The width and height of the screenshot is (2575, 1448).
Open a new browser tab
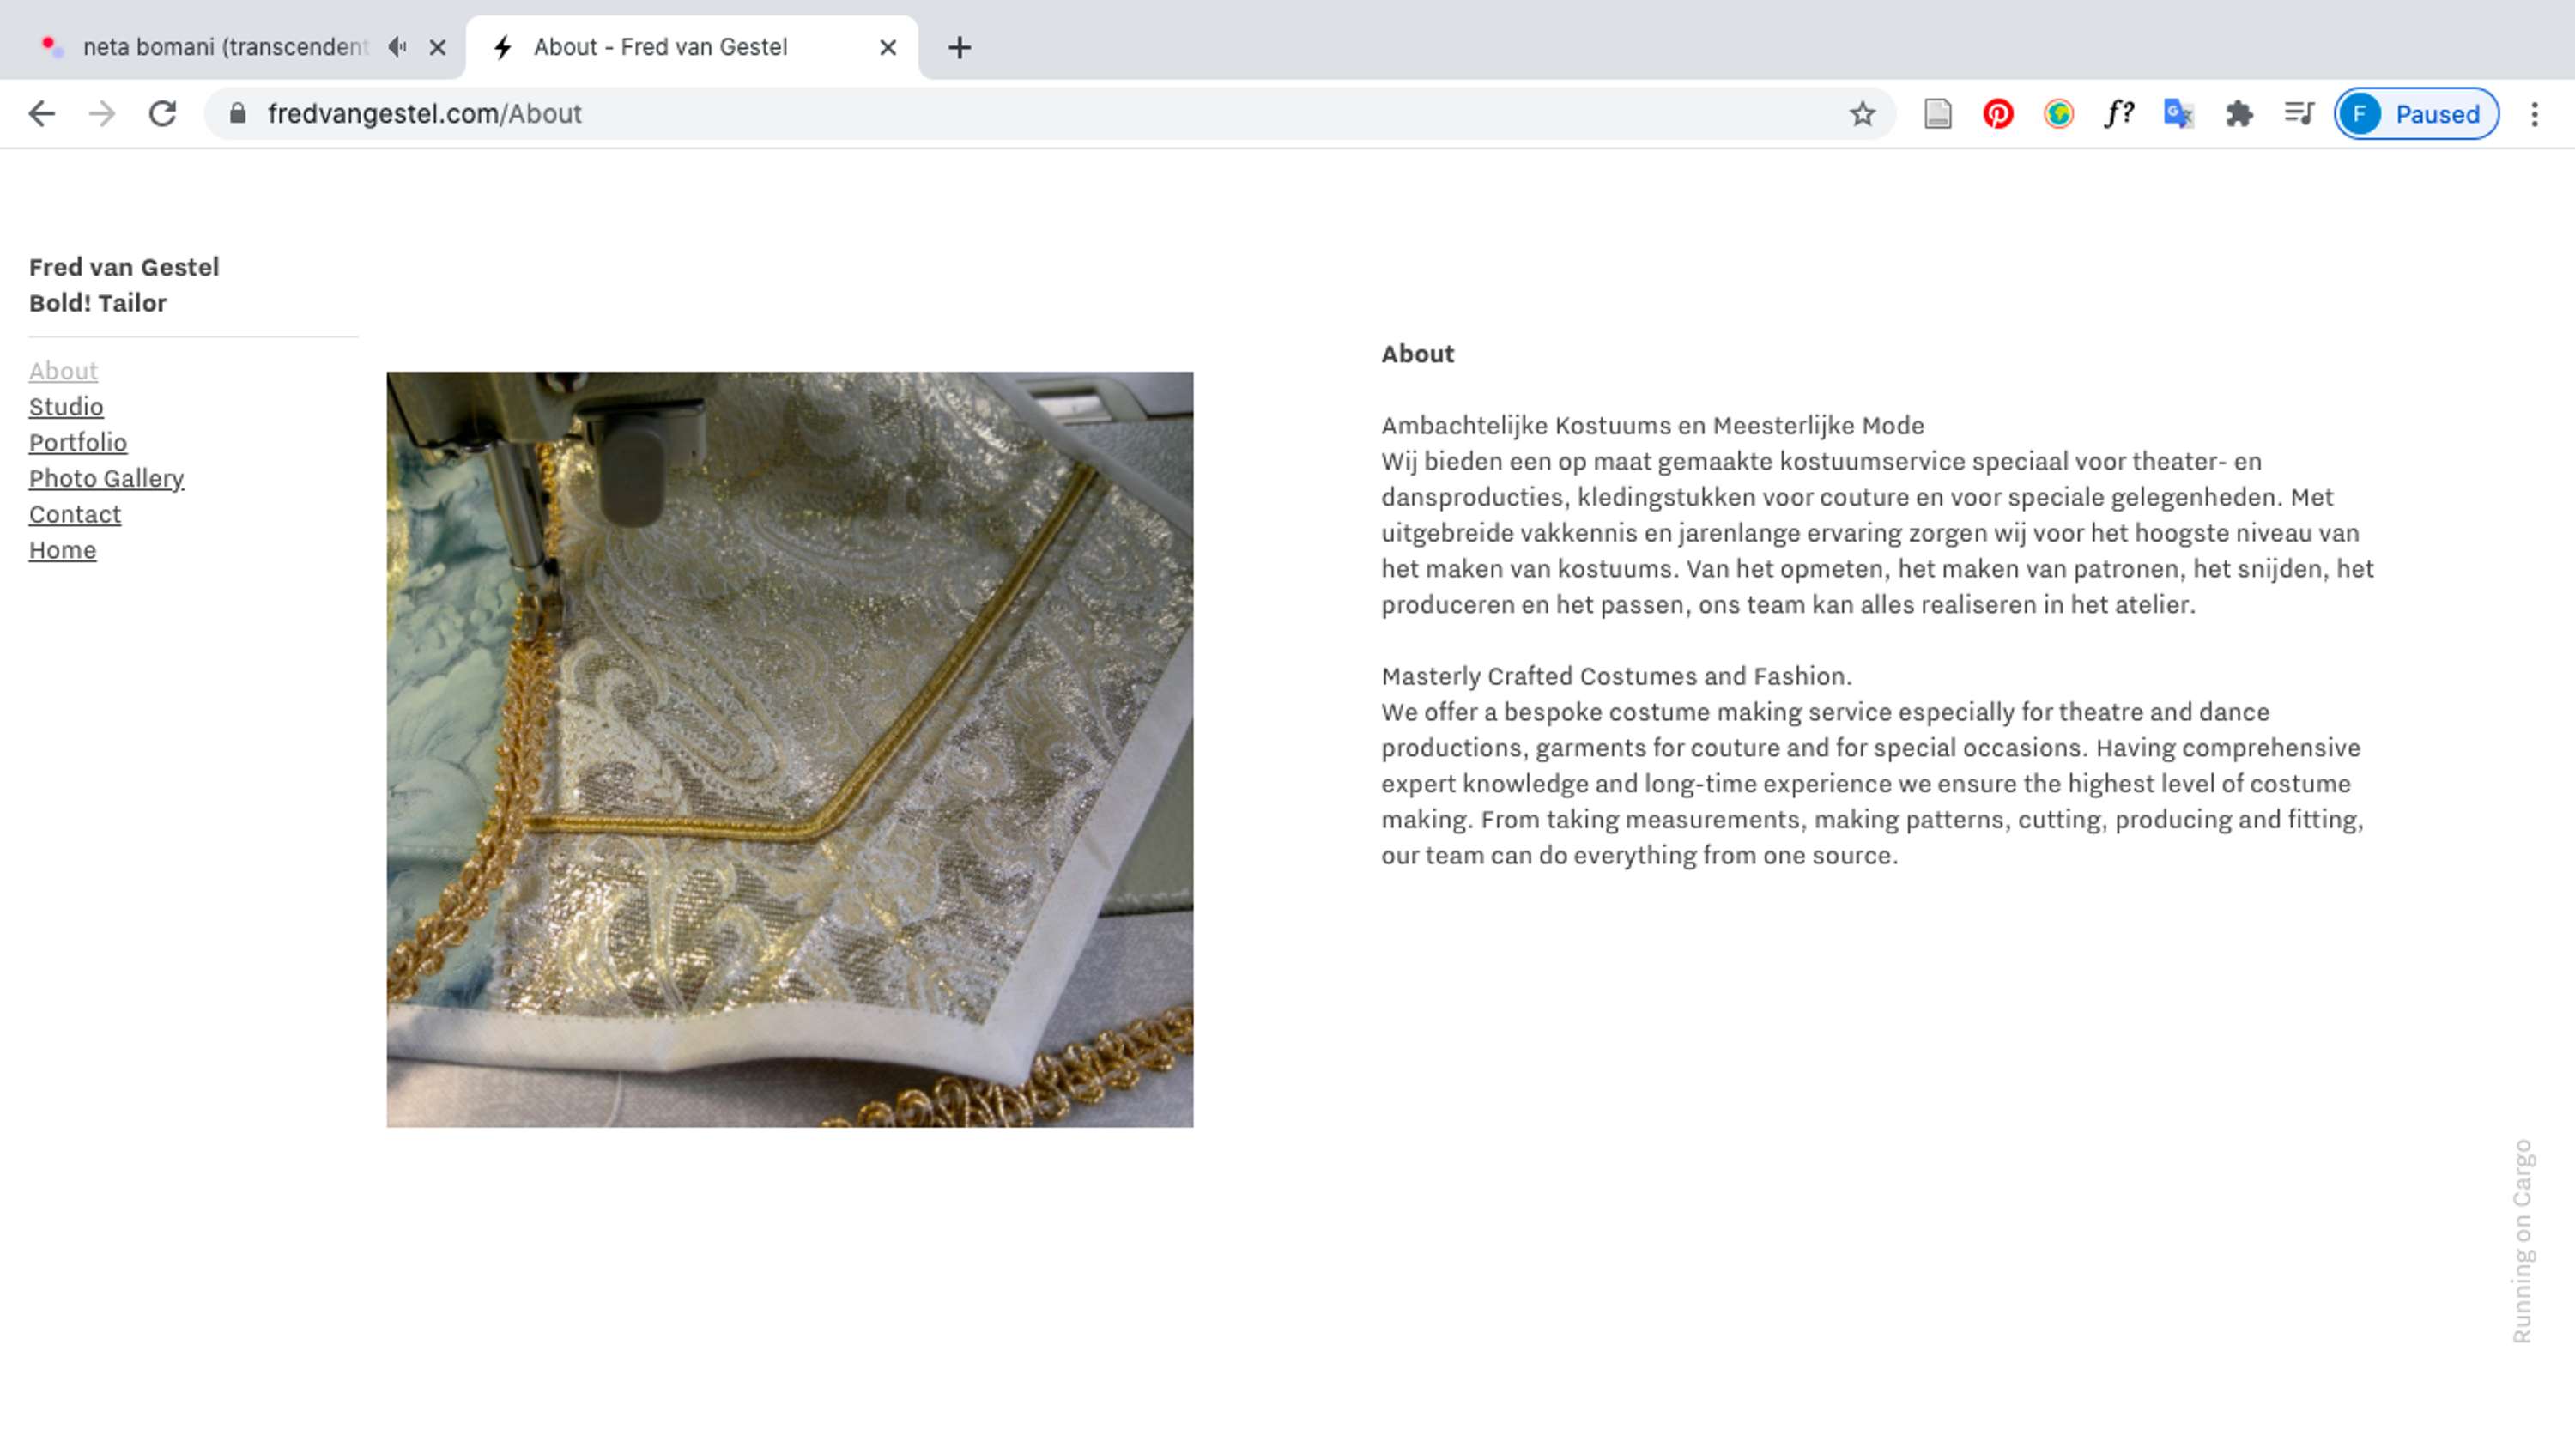click(x=960, y=47)
